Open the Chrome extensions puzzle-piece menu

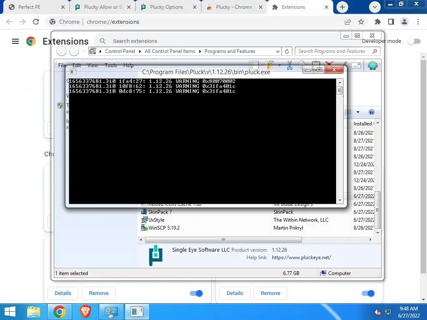click(x=377, y=22)
